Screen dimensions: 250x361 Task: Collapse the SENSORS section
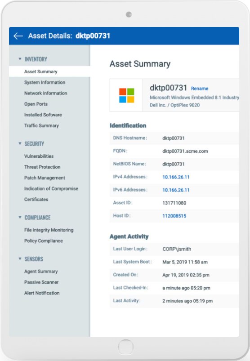pyautogui.click(x=20, y=259)
